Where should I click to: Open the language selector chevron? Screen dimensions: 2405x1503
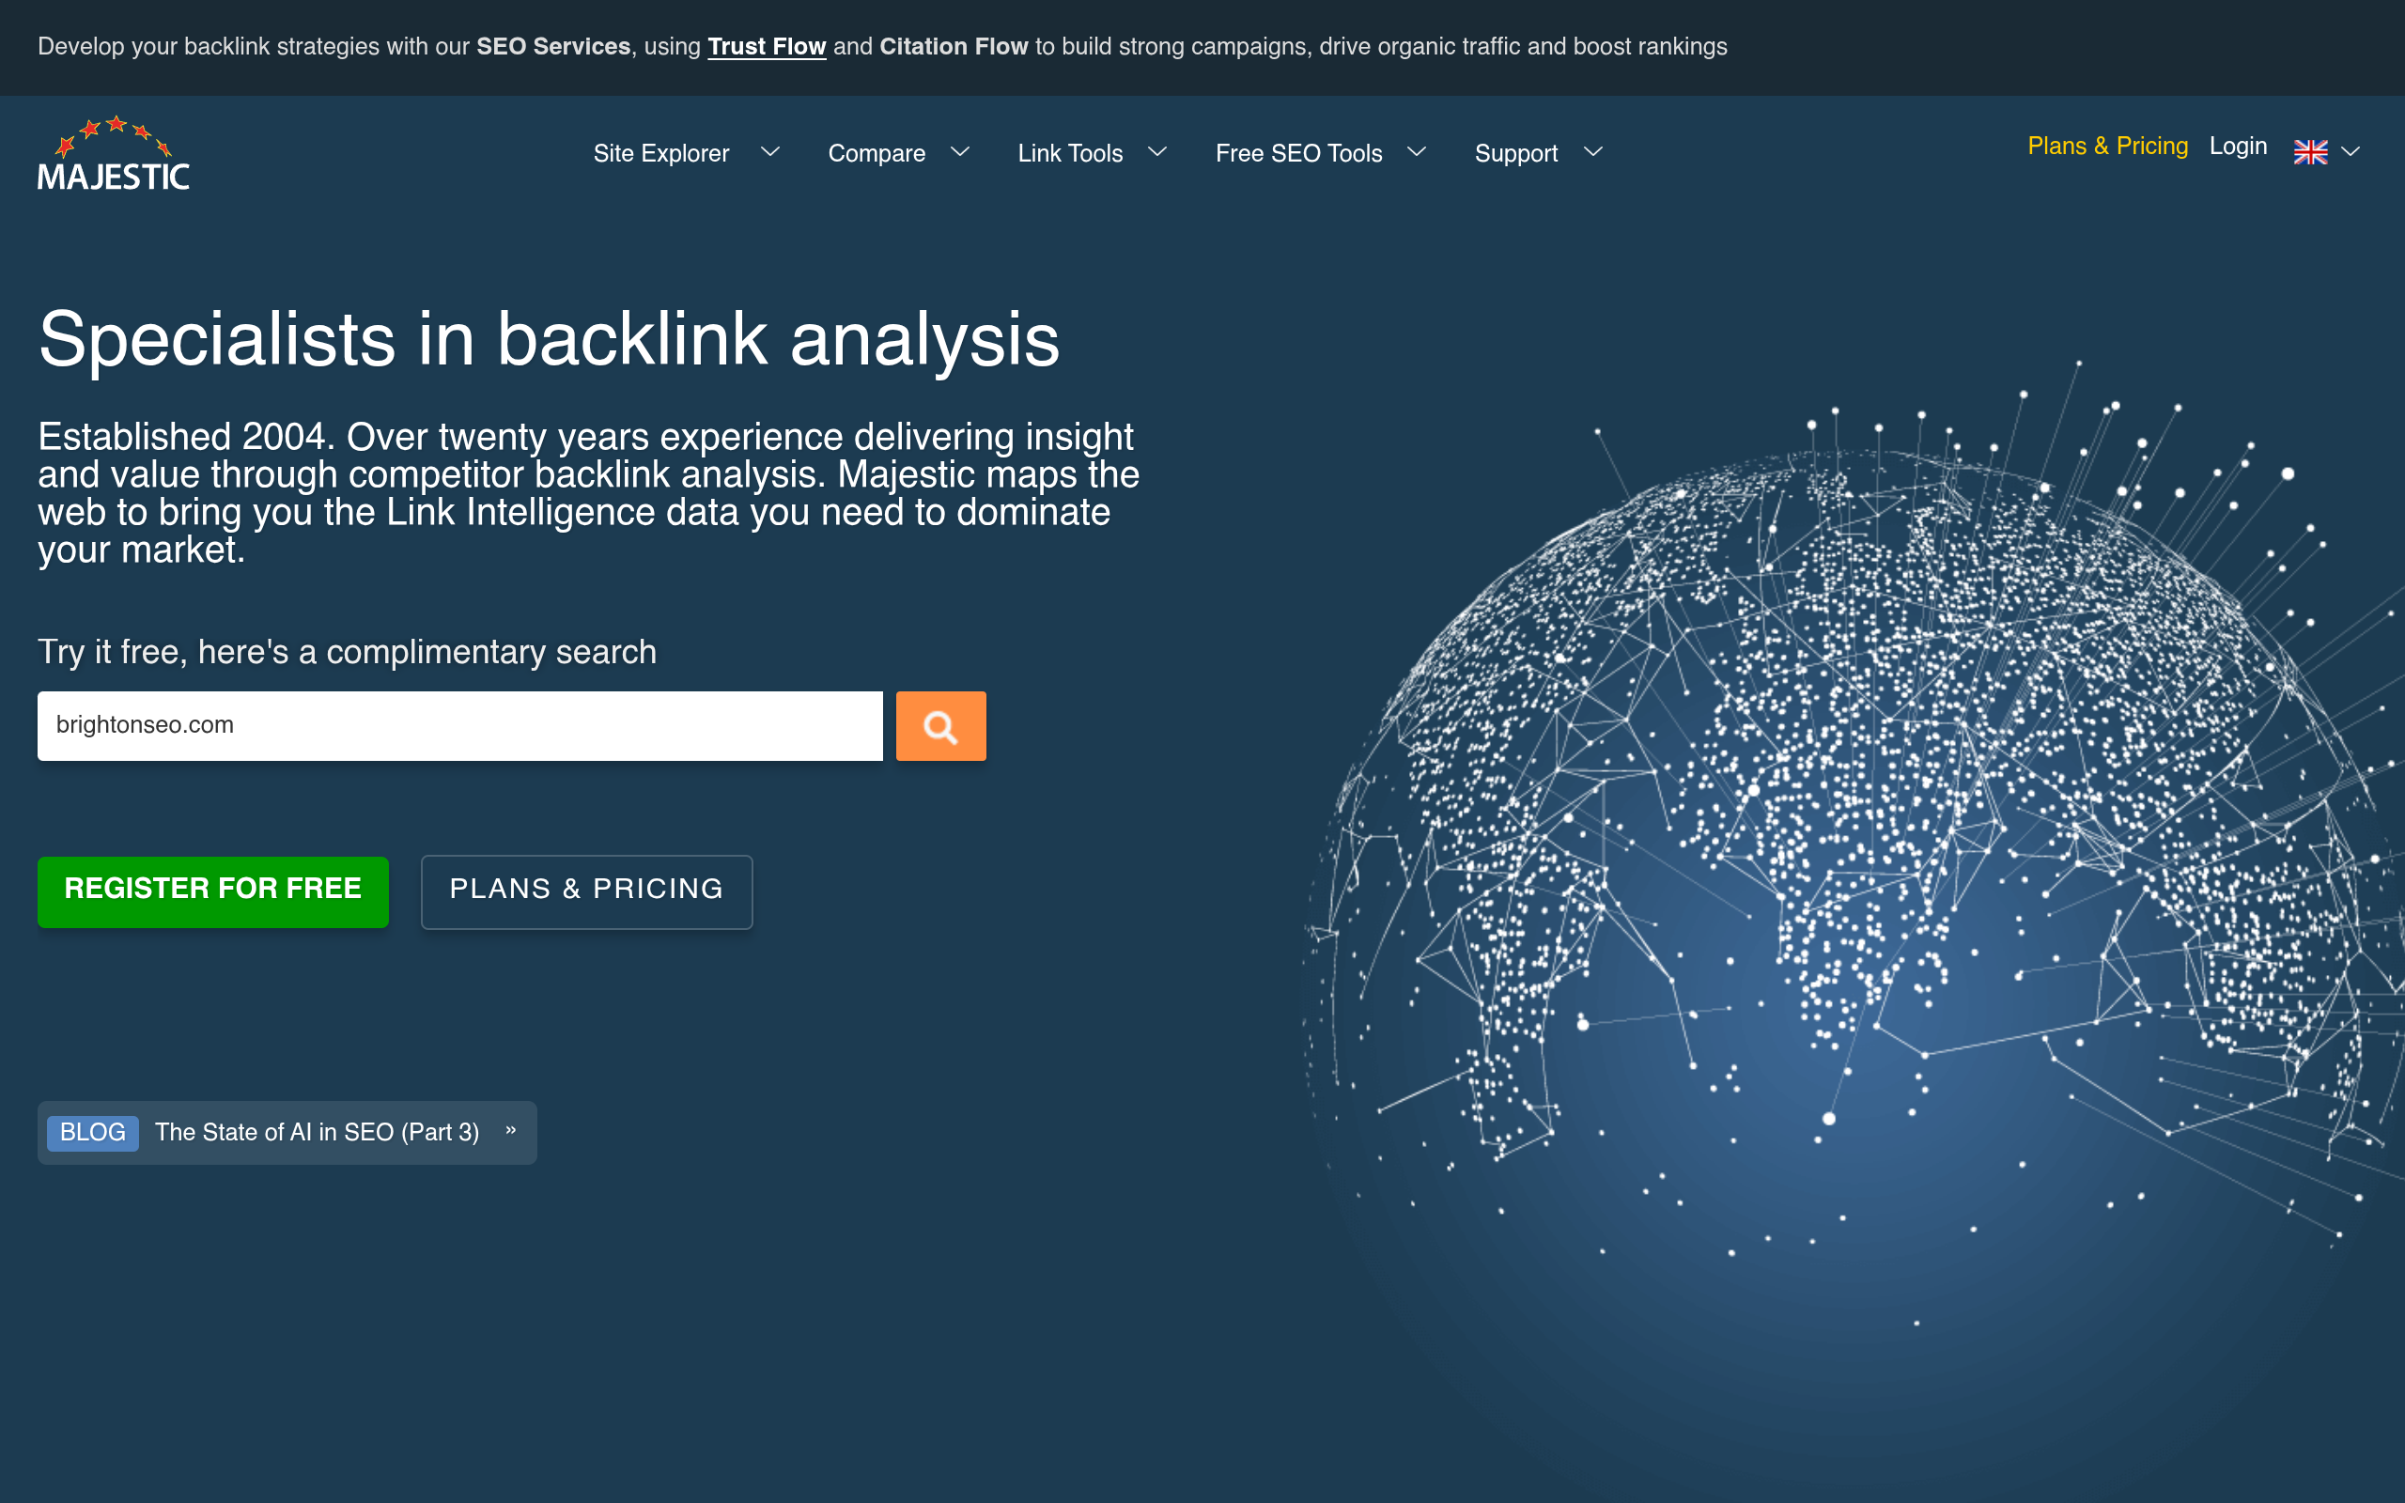point(2351,152)
